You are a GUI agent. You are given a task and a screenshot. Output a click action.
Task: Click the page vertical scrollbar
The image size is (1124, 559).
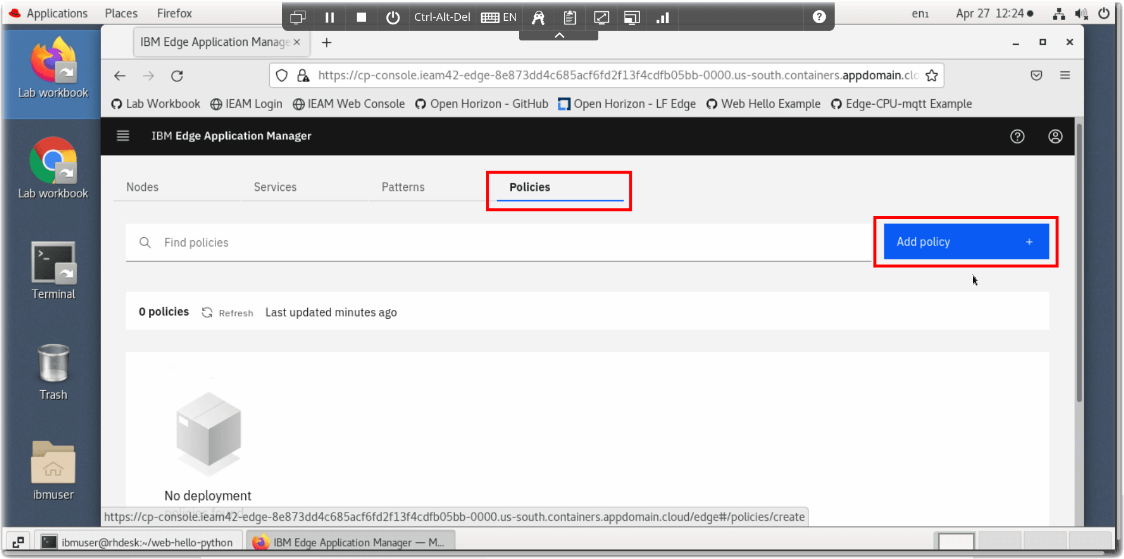click(x=1079, y=262)
